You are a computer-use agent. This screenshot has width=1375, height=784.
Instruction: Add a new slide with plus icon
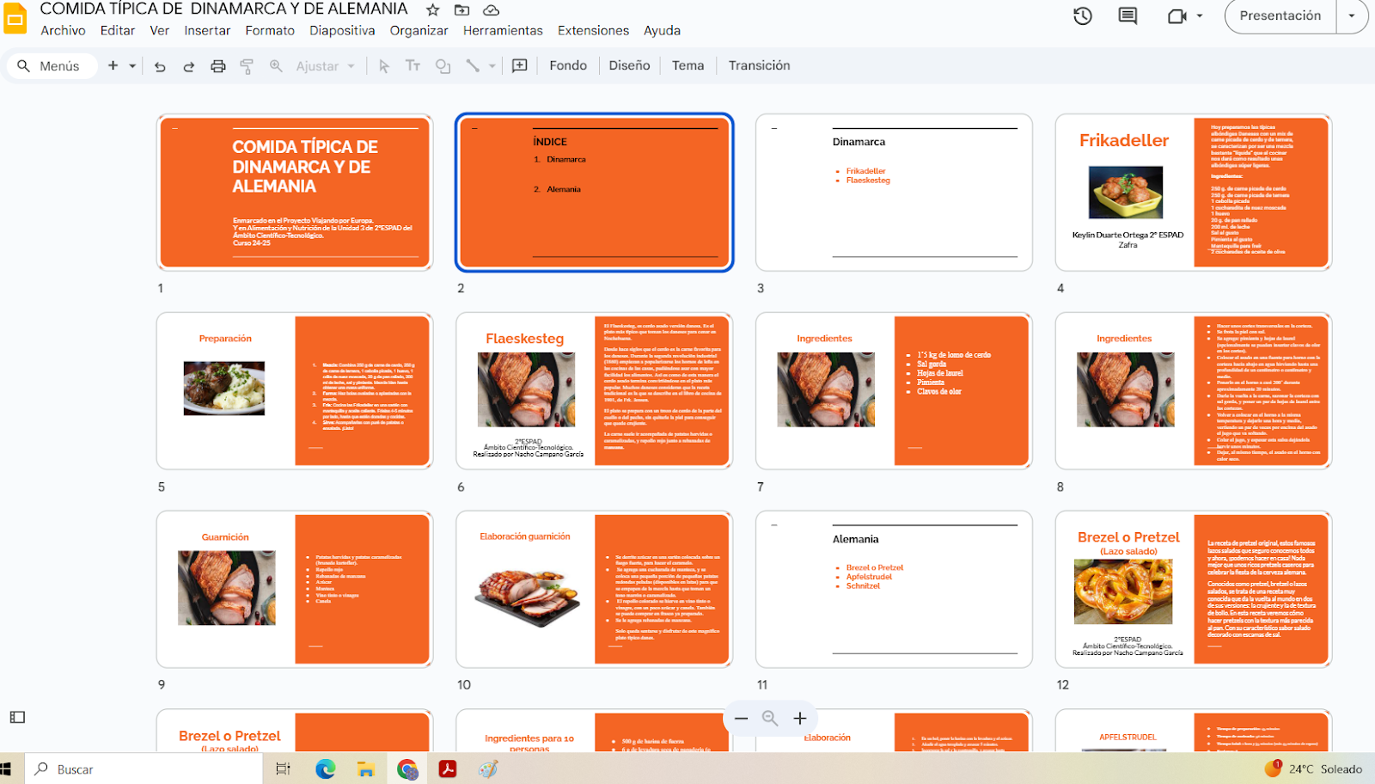pyautogui.click(x=113, y=65)
